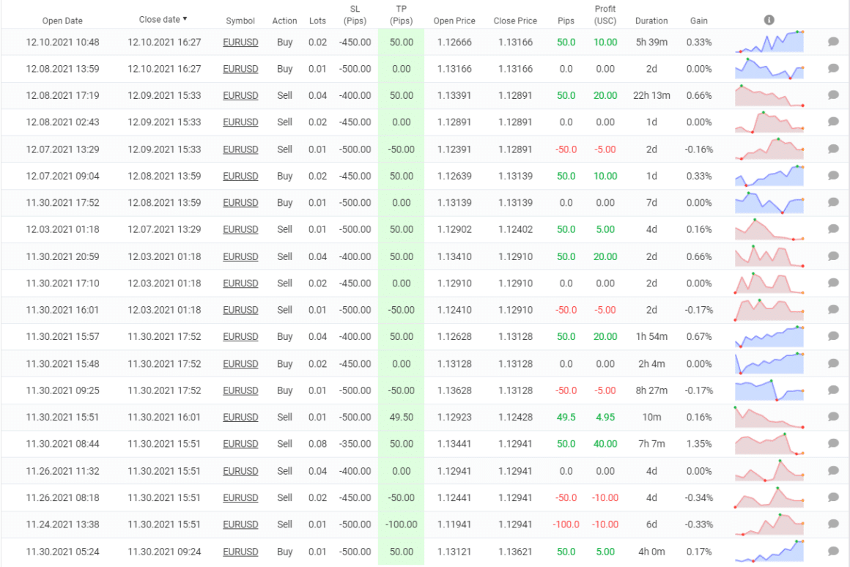Click the comment icon on the 7d duration trade
This screenshot has height=567, width=850.
click(x=832, y=203)
